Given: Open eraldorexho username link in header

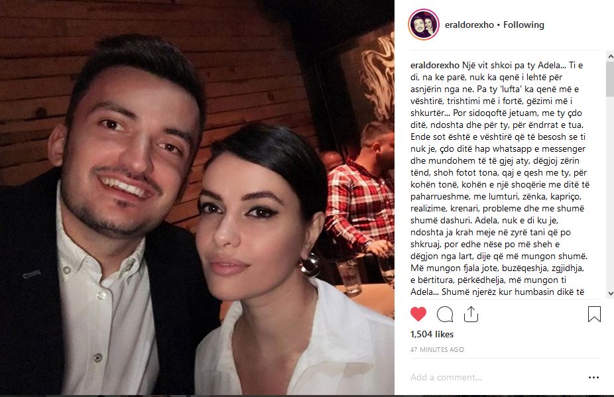Looking at the screenshot, I should coord(469,25).
